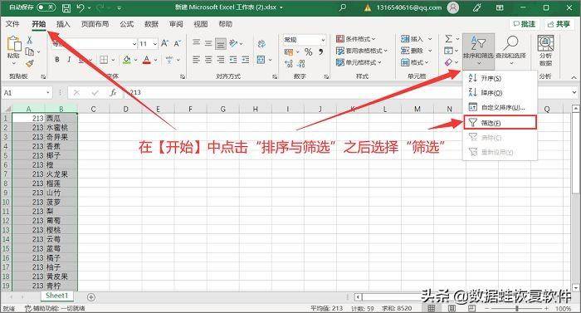Click inside the formula bar
The width and height of the screenshot is (581, 313).
tap(346, 93)
